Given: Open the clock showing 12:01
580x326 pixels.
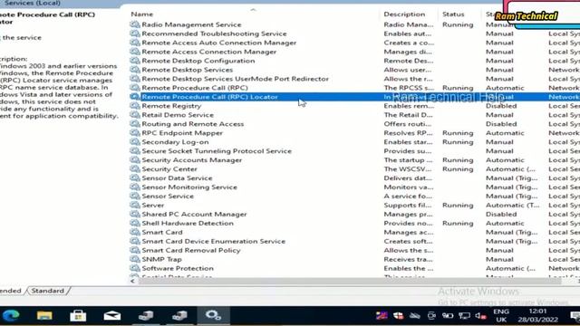Looking at the screenshot, I should coord(537,315).
